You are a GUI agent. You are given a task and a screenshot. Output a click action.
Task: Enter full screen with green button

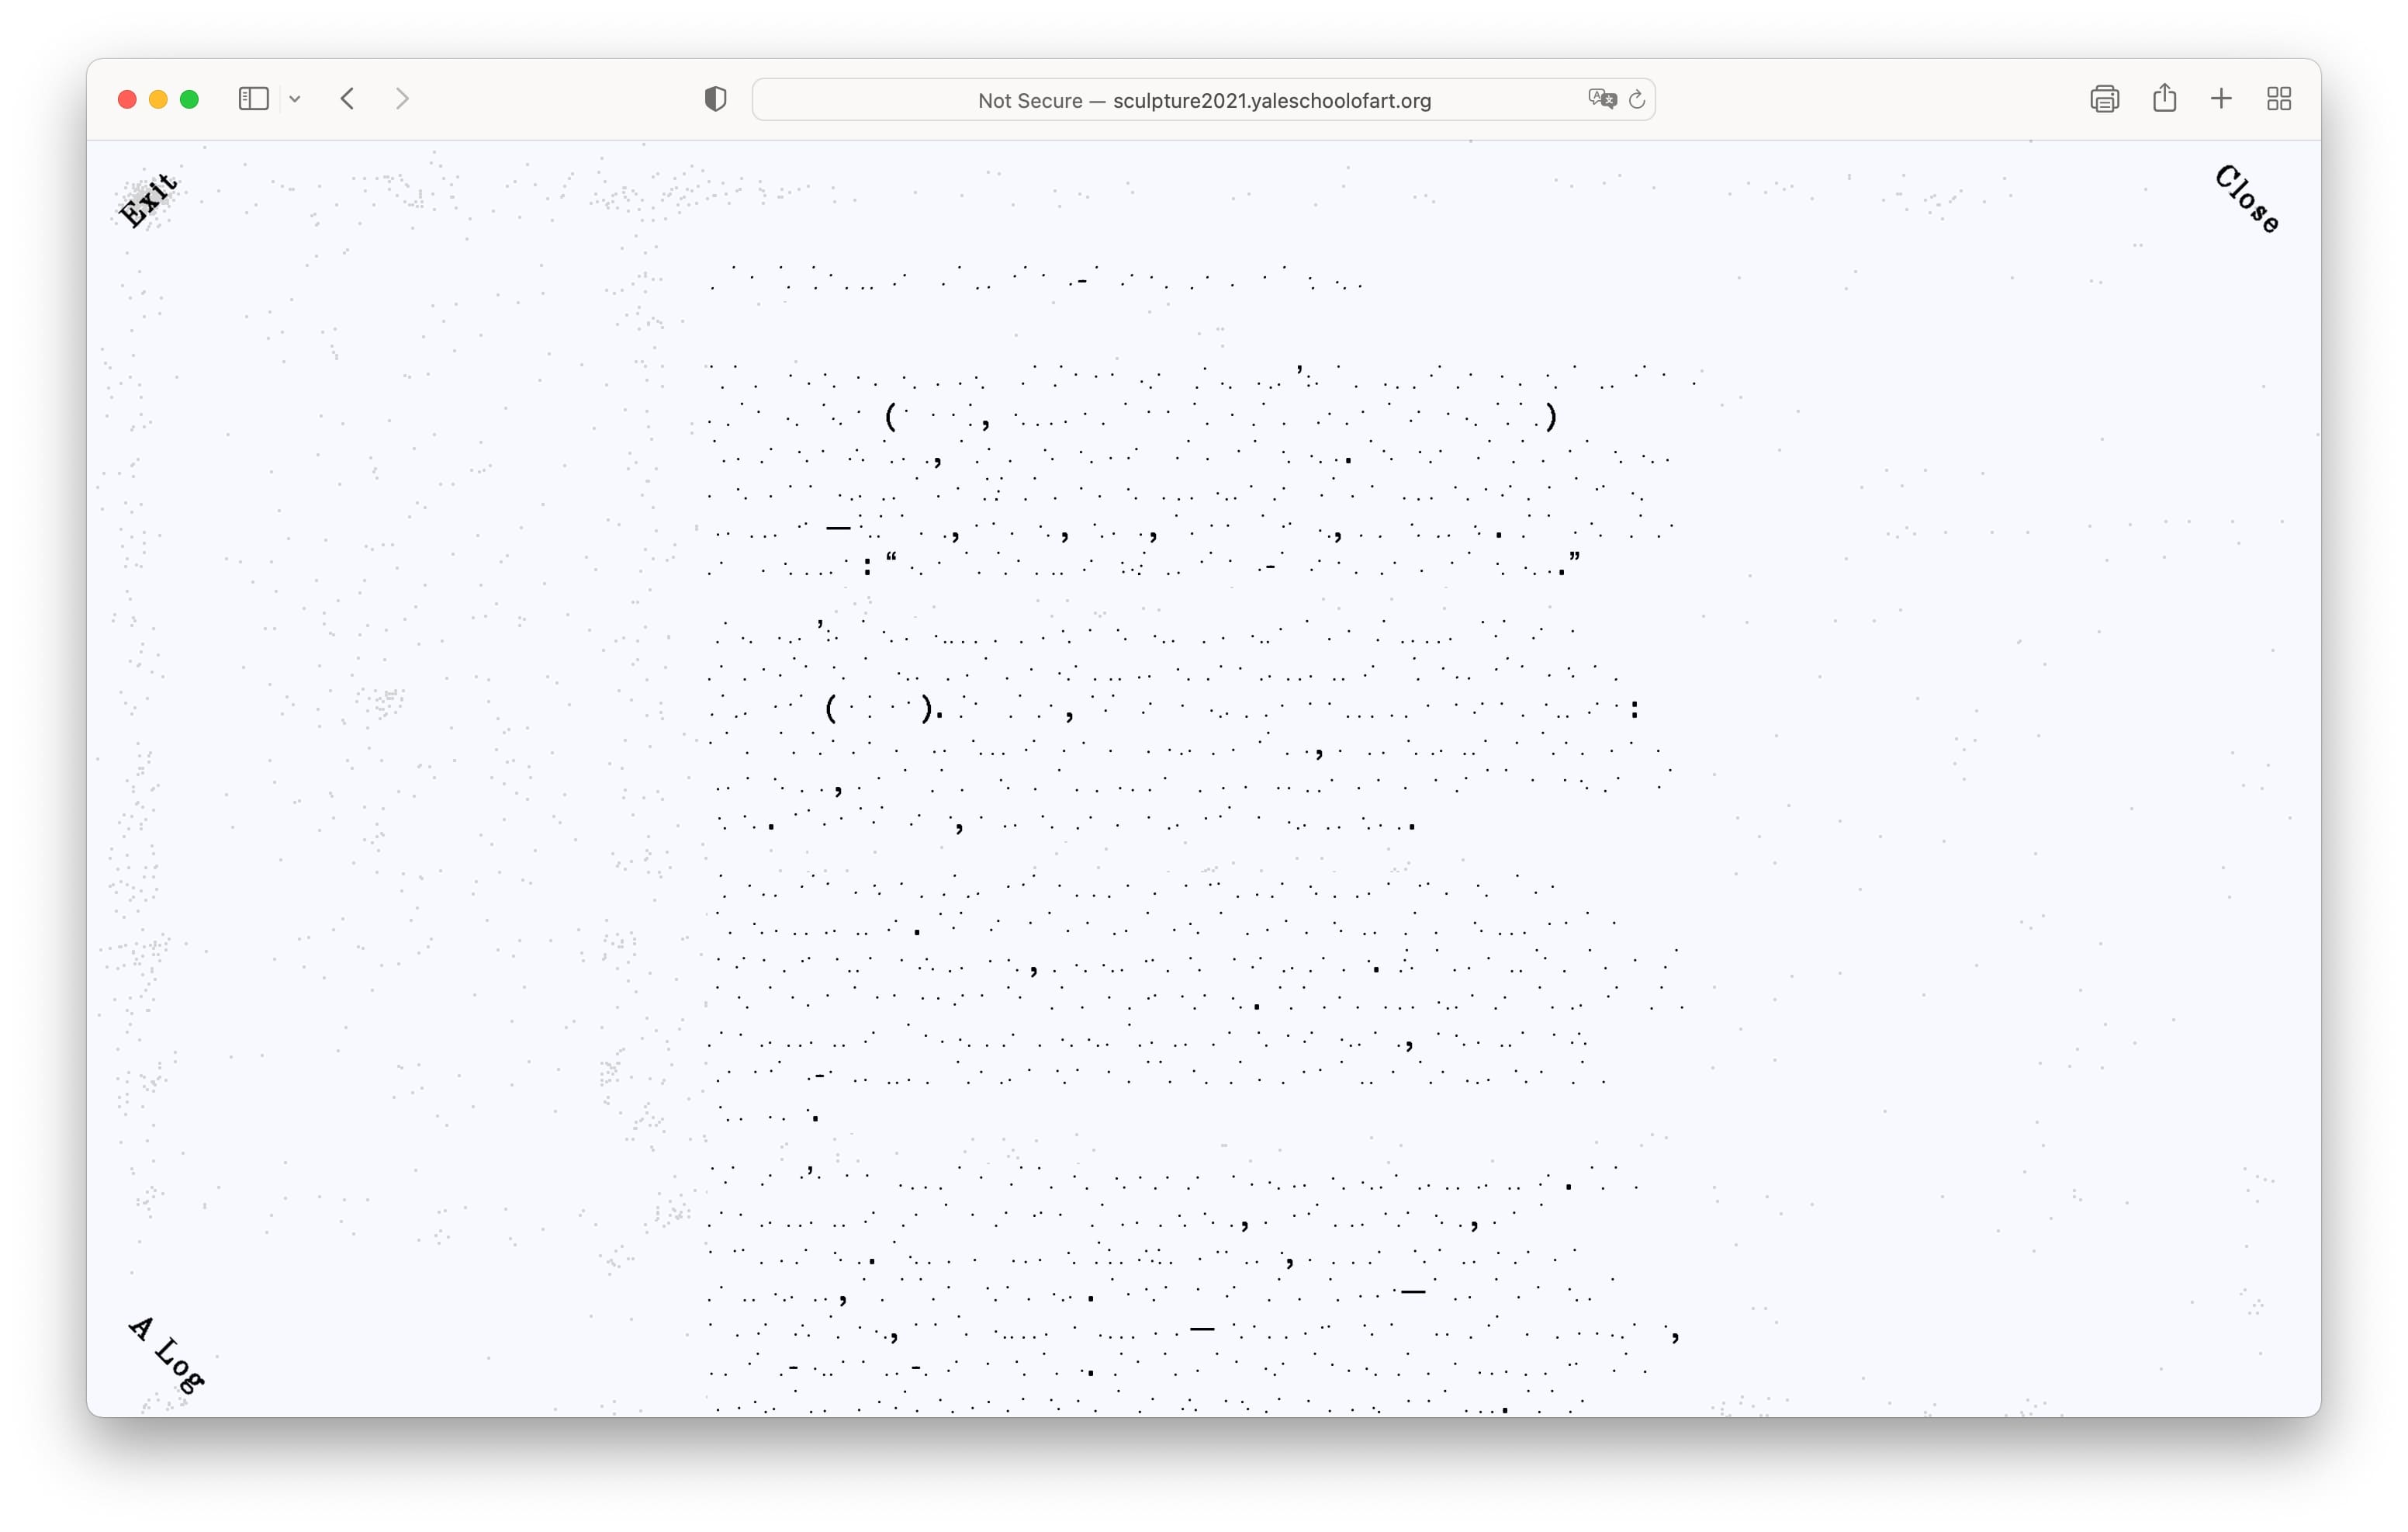tap(189, 99)
